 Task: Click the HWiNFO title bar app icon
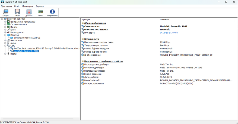click(x=2, y=2)
